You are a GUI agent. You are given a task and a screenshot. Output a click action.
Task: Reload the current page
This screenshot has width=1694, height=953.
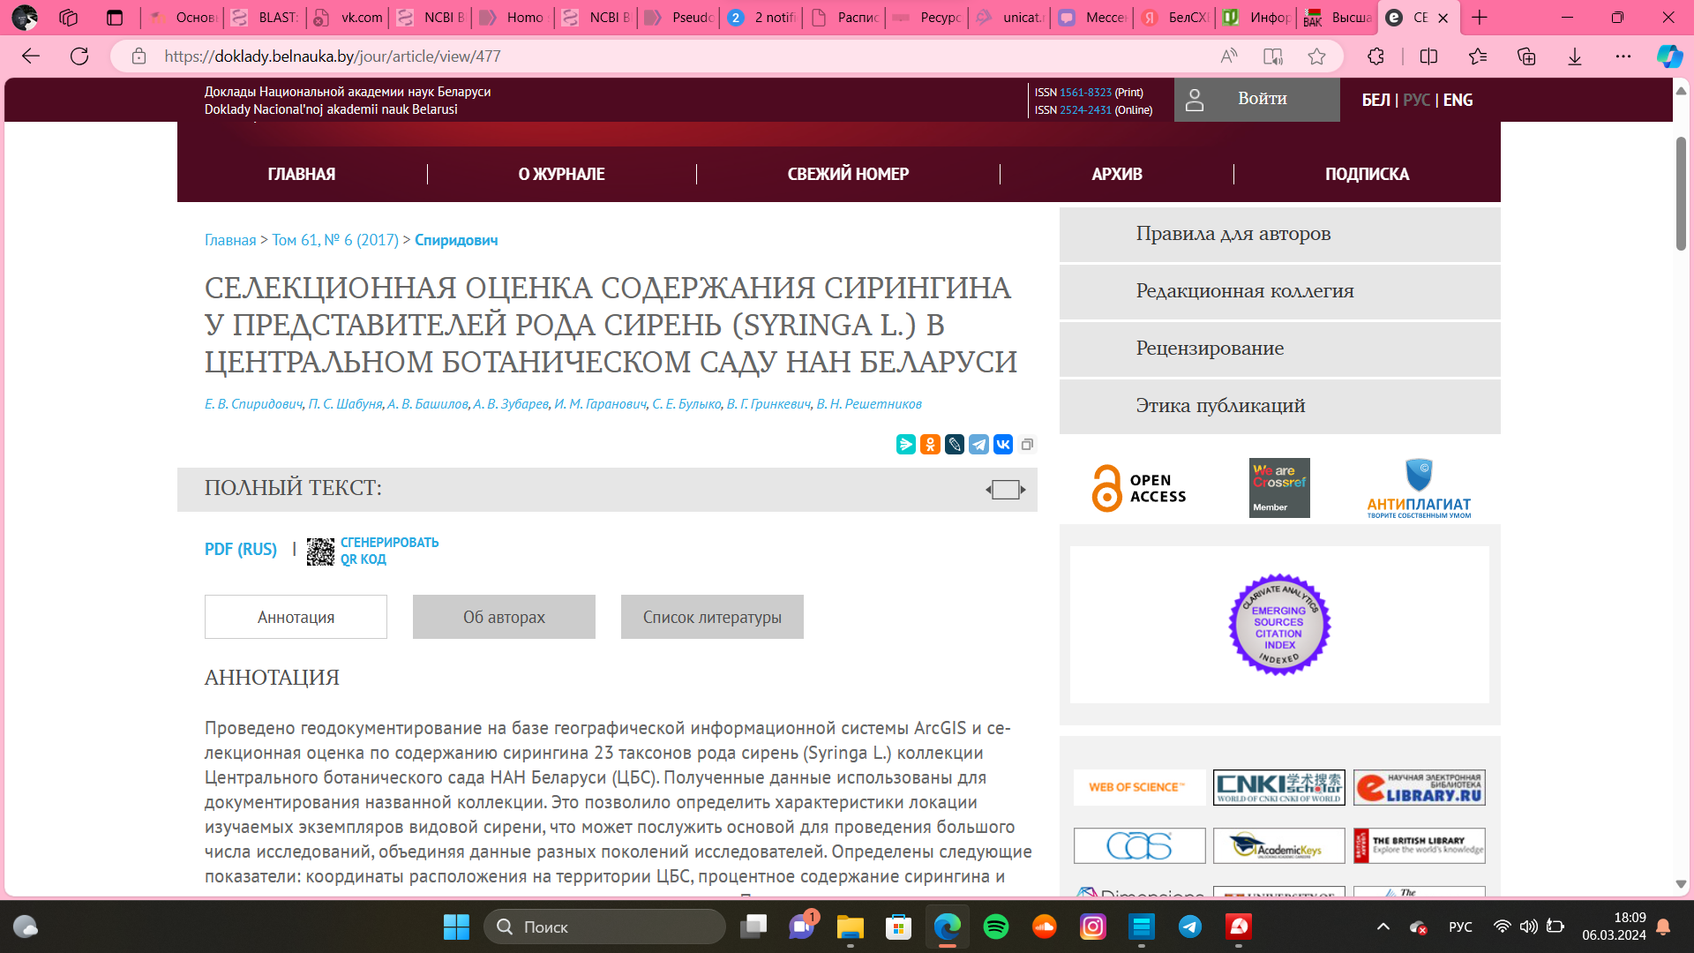79,56
